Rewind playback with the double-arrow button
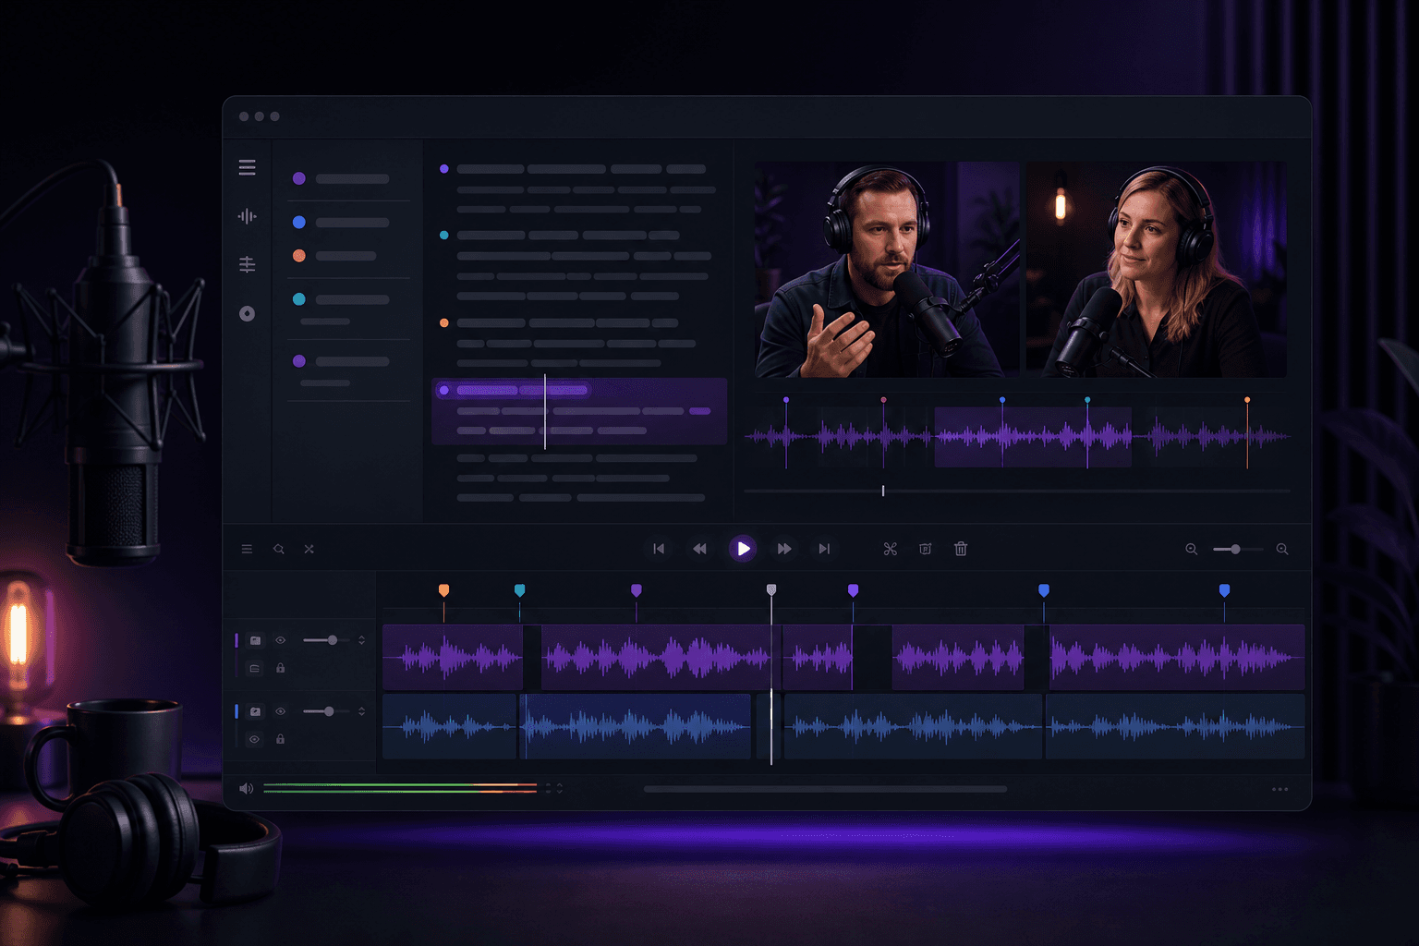Viewport: 1419px width, 946px height. 700,549
